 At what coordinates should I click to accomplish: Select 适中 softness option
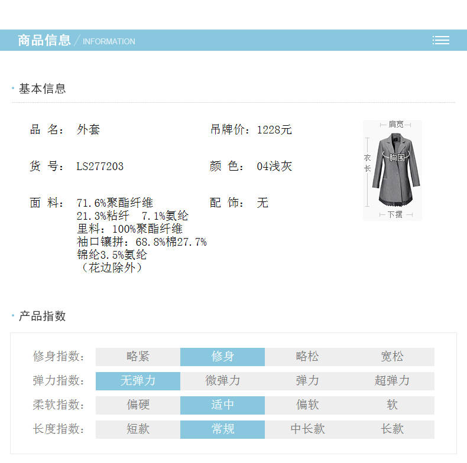(222, 405)
